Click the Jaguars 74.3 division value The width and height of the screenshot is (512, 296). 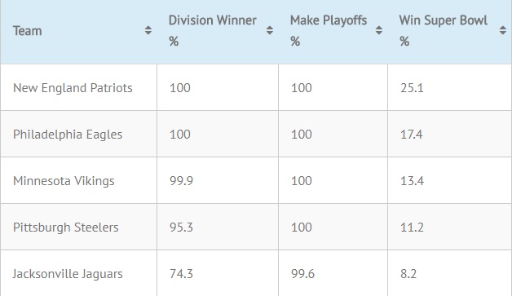(x=181, y=274)
